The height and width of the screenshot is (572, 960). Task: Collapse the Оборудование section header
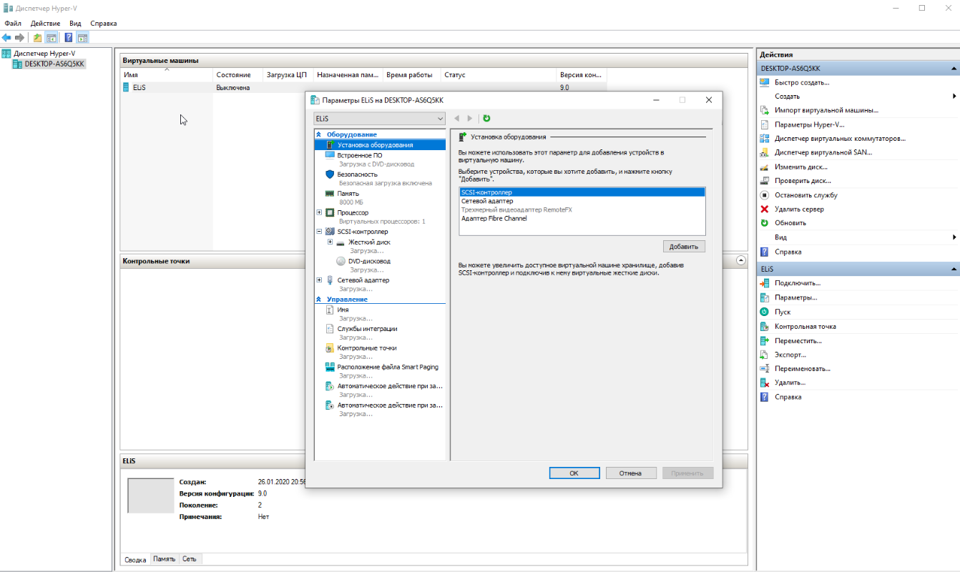(319, 134)
